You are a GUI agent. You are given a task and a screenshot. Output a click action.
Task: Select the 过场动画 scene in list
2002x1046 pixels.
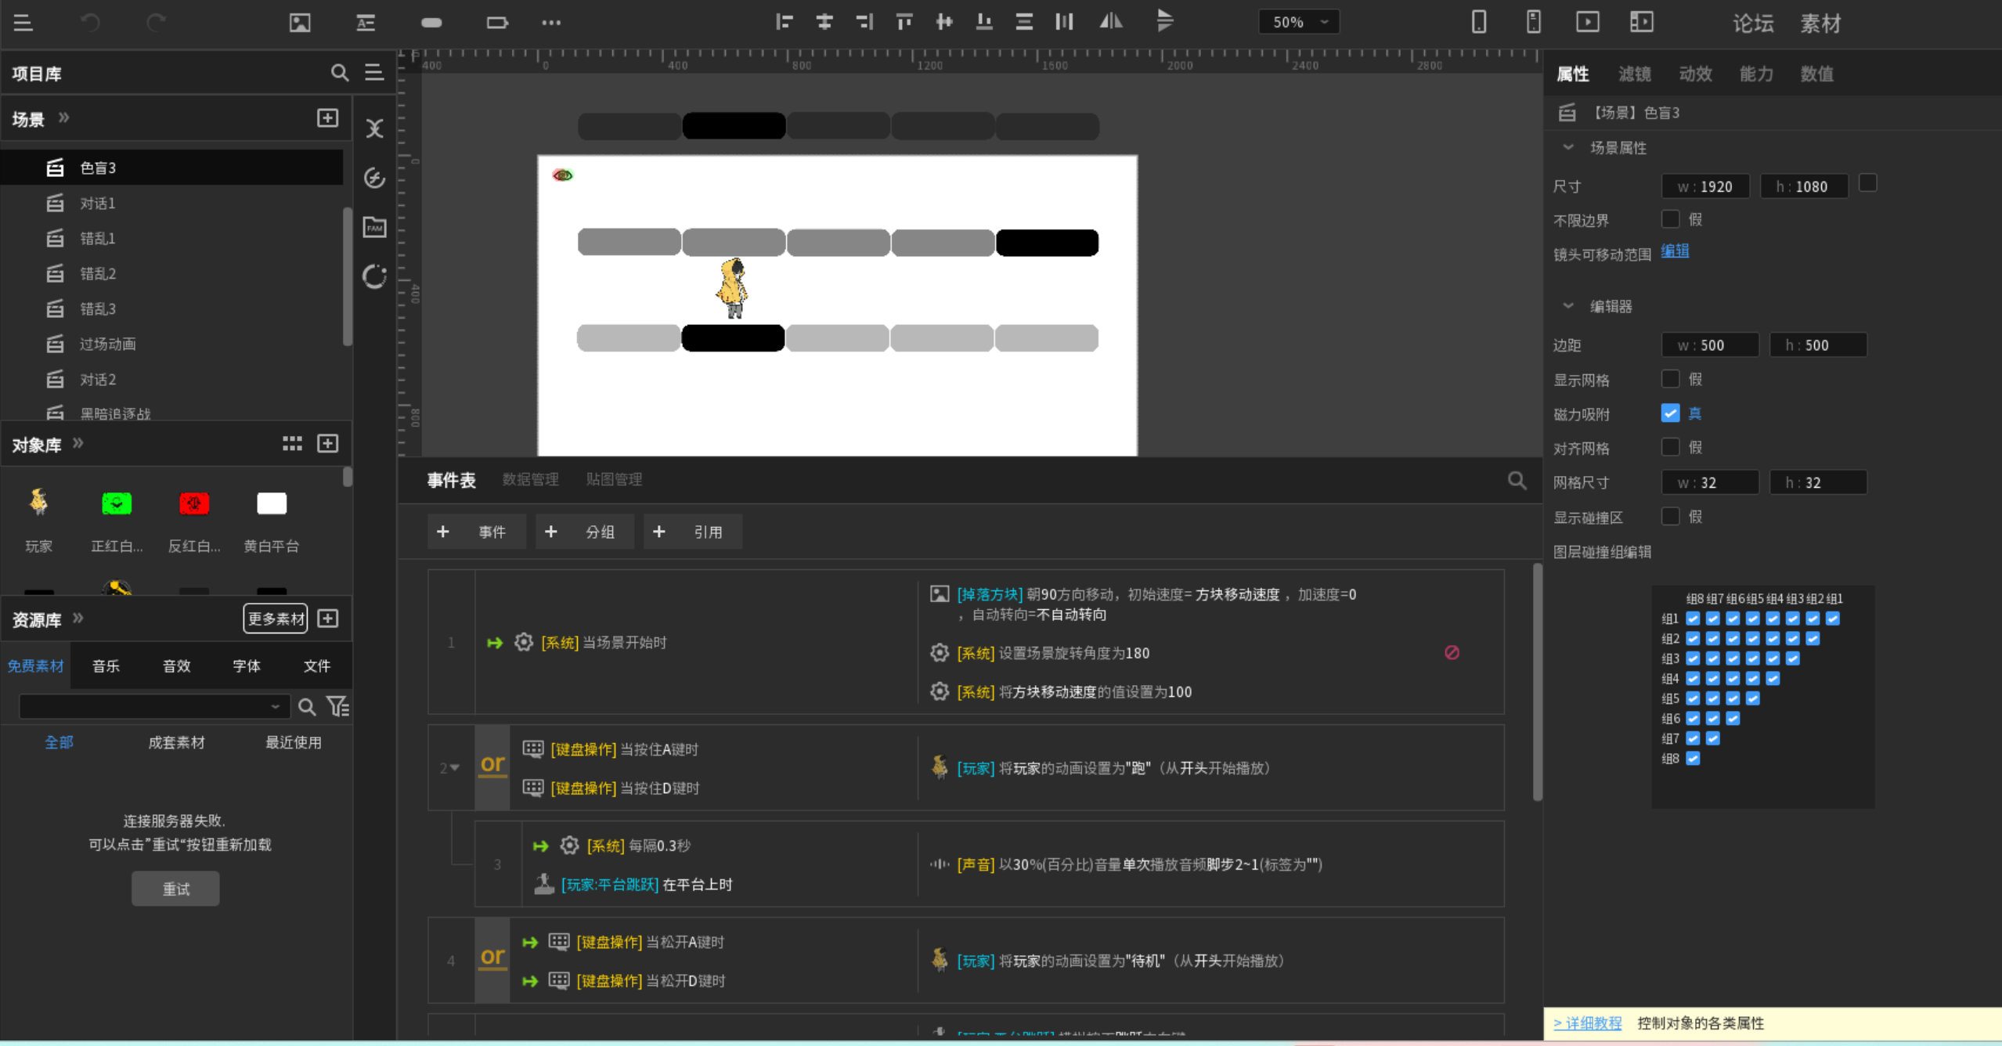107,344
